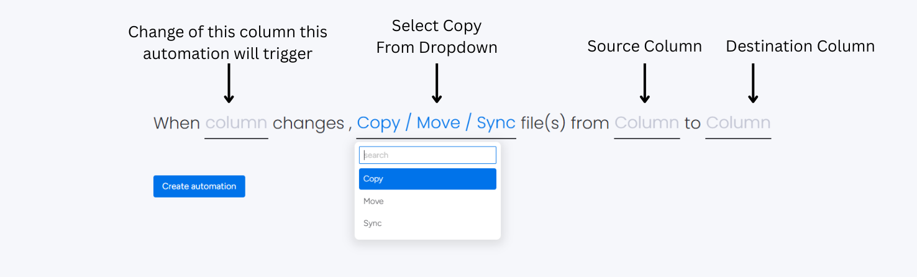Click the arrow under Source Column label
The height and width of the screenshot is (277, 917).
(645, 83)
